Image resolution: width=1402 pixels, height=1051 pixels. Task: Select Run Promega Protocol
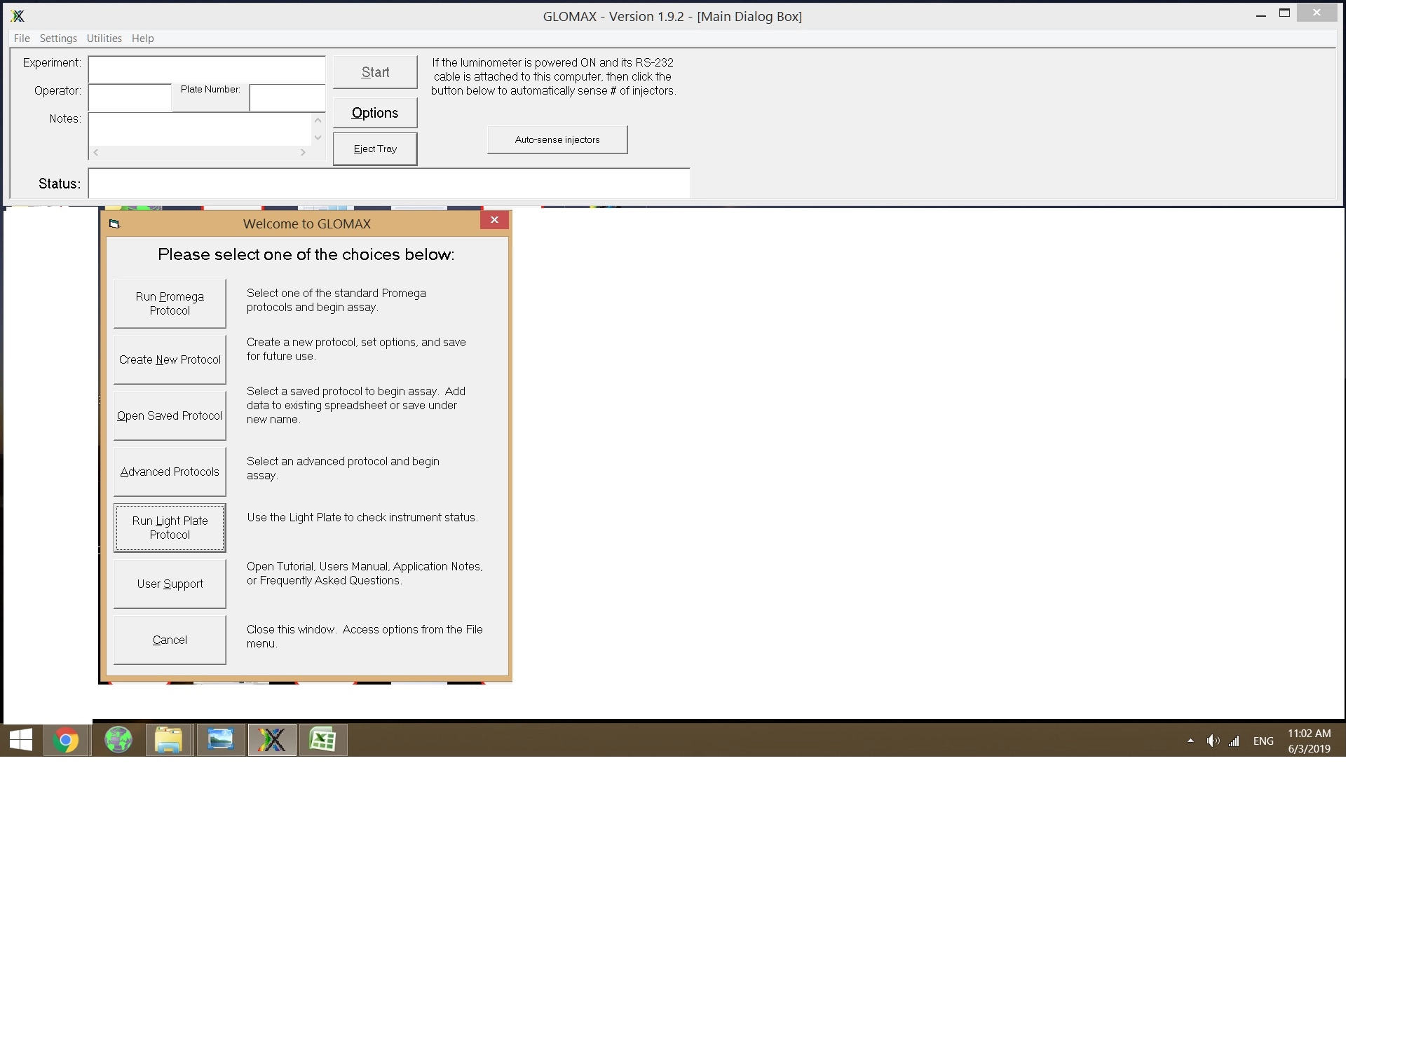click(169, 303)
